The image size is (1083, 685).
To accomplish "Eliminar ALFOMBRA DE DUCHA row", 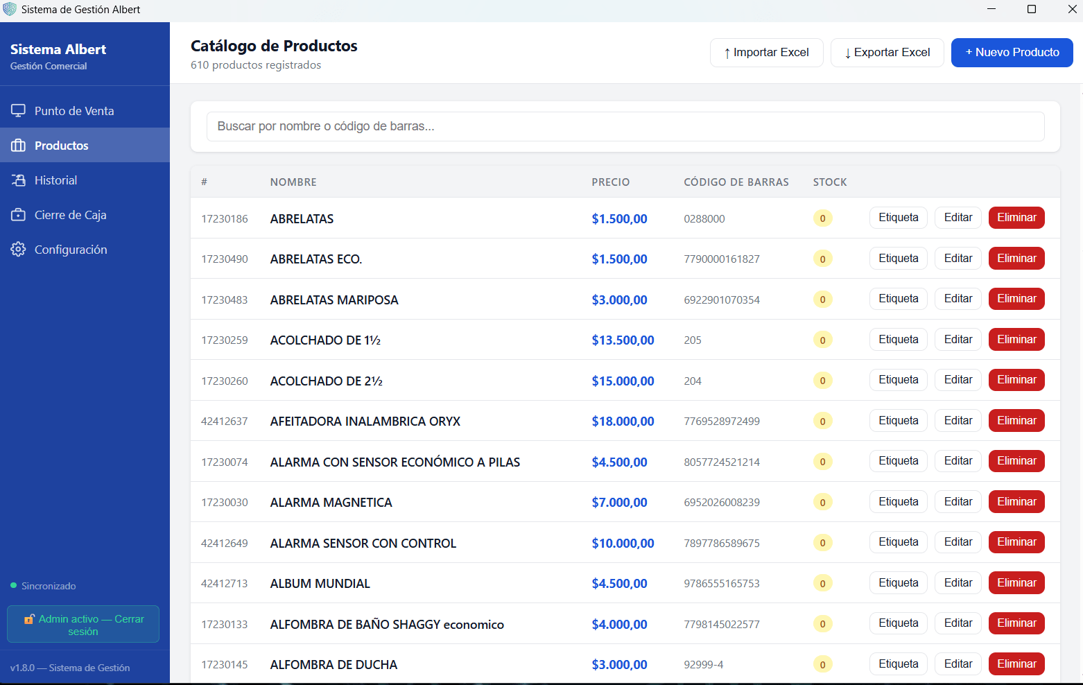I will point(1016,664).
